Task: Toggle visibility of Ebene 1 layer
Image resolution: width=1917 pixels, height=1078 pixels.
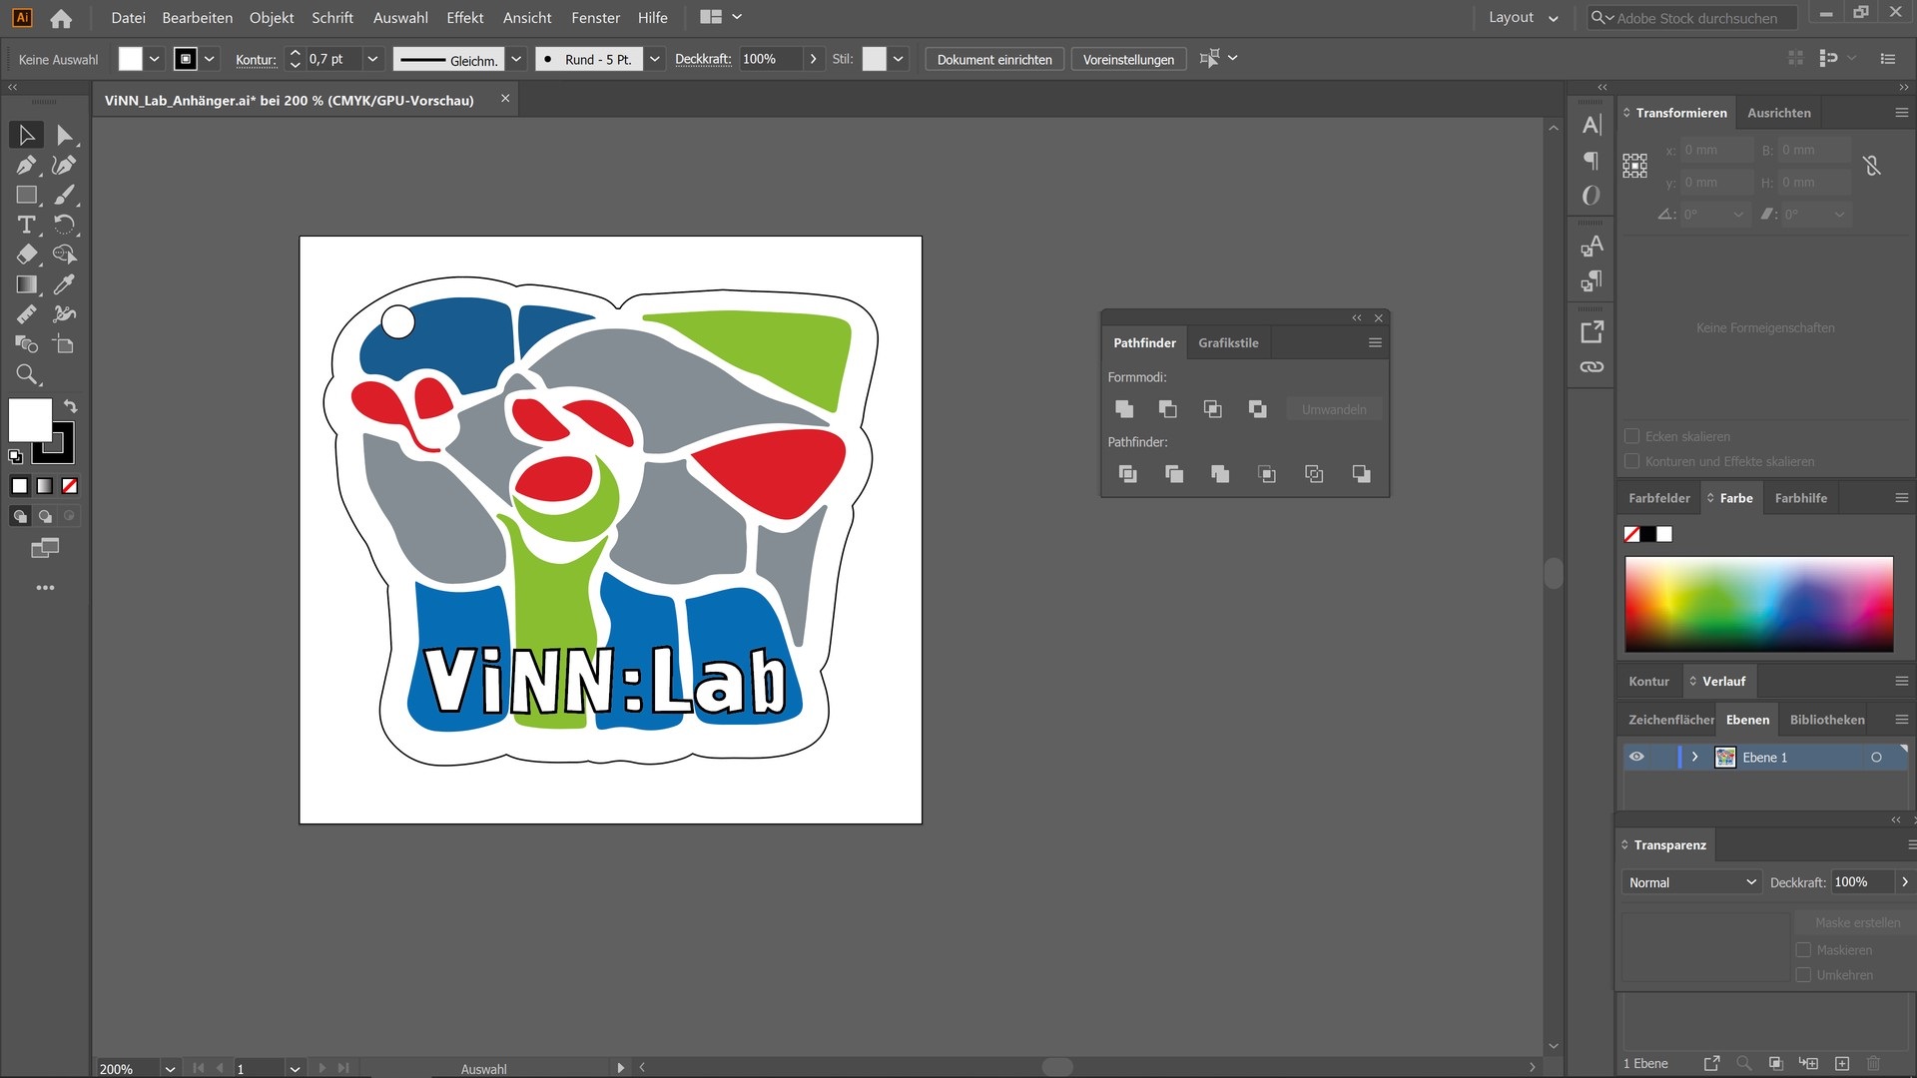Action: point(1636,757)
